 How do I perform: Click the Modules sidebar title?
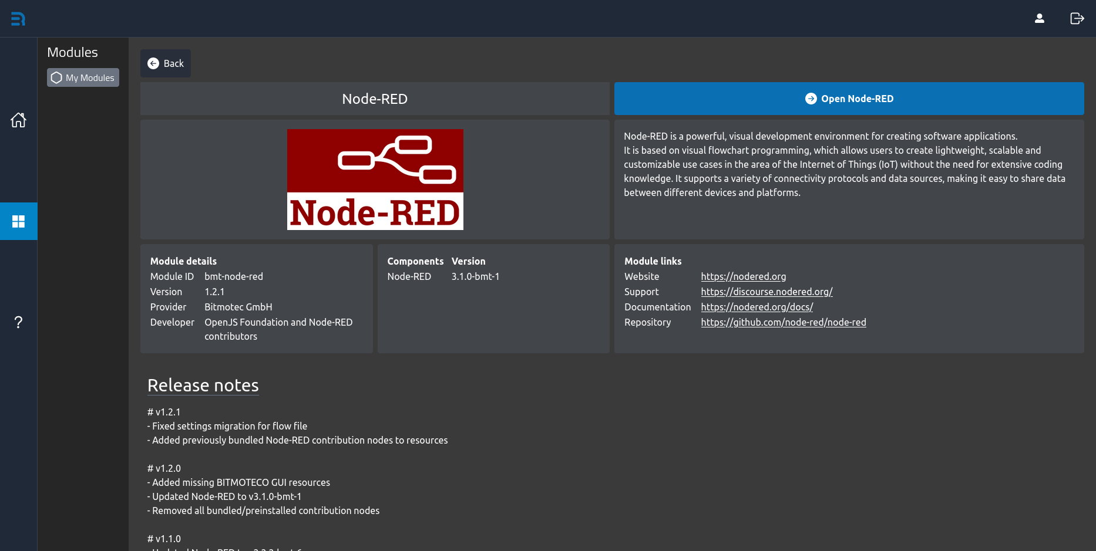click(72, 52)
